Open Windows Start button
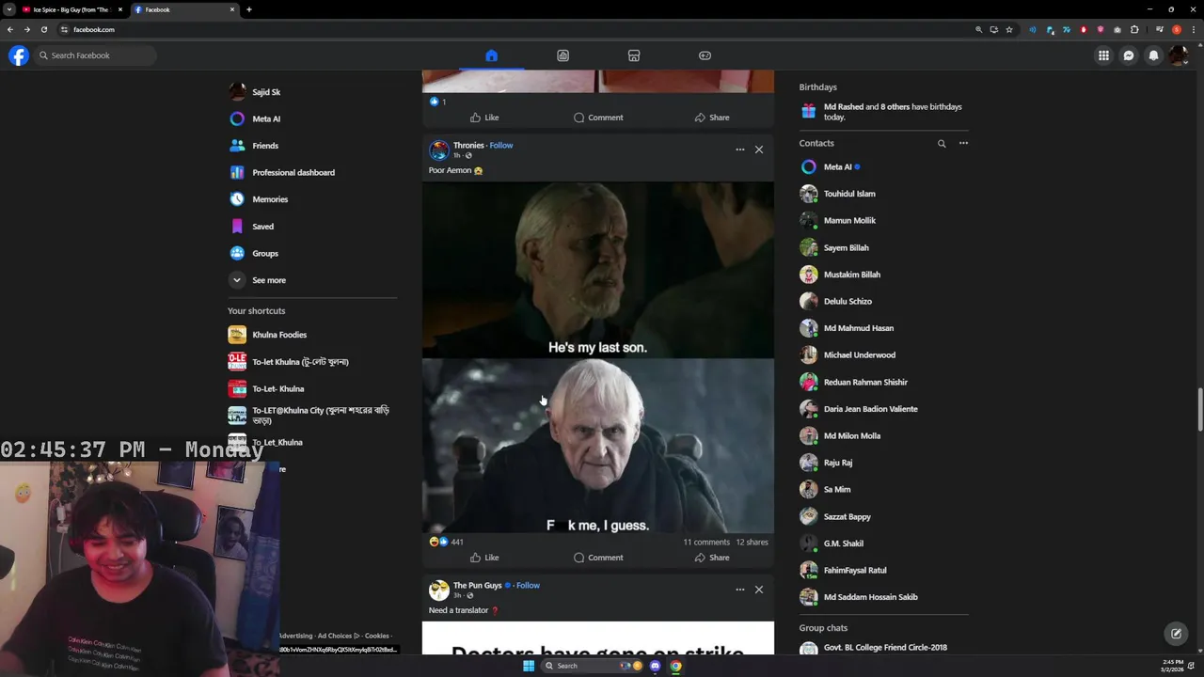 529,666
